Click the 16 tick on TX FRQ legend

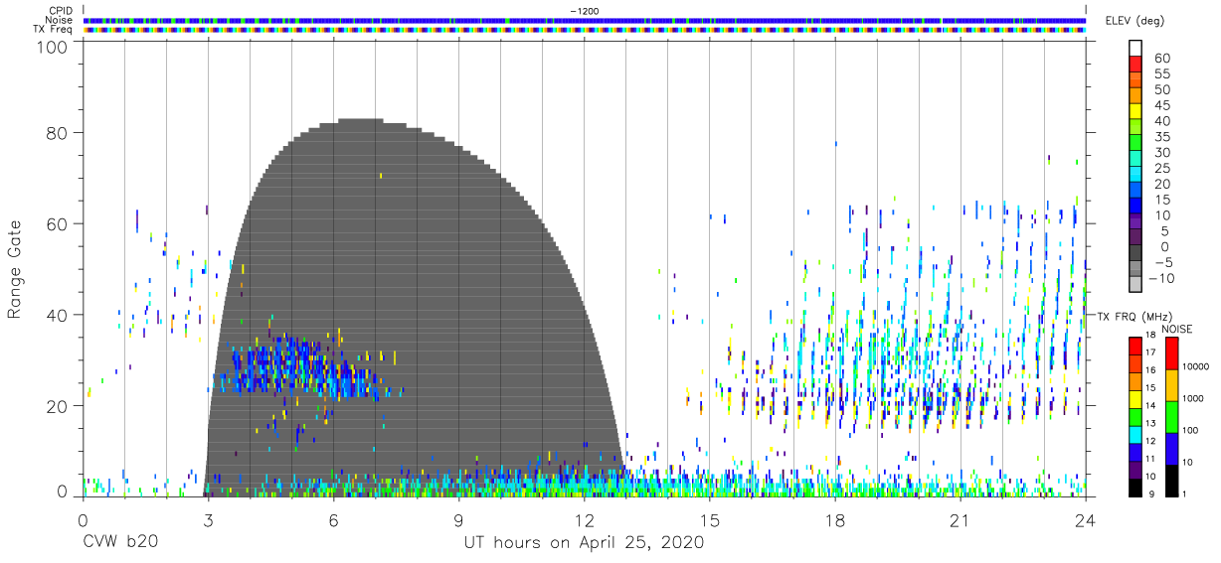[1152, 369]
